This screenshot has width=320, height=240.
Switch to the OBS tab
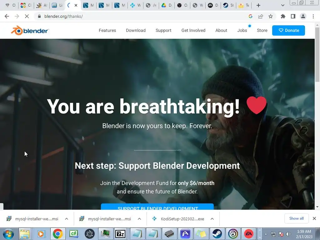pos(182,5)
